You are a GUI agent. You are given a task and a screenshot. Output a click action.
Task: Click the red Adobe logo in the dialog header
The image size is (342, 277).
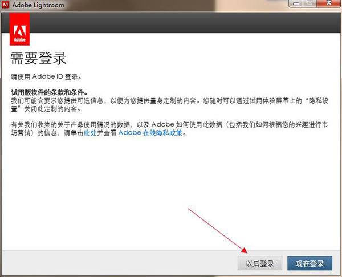(x=20, y=30)
